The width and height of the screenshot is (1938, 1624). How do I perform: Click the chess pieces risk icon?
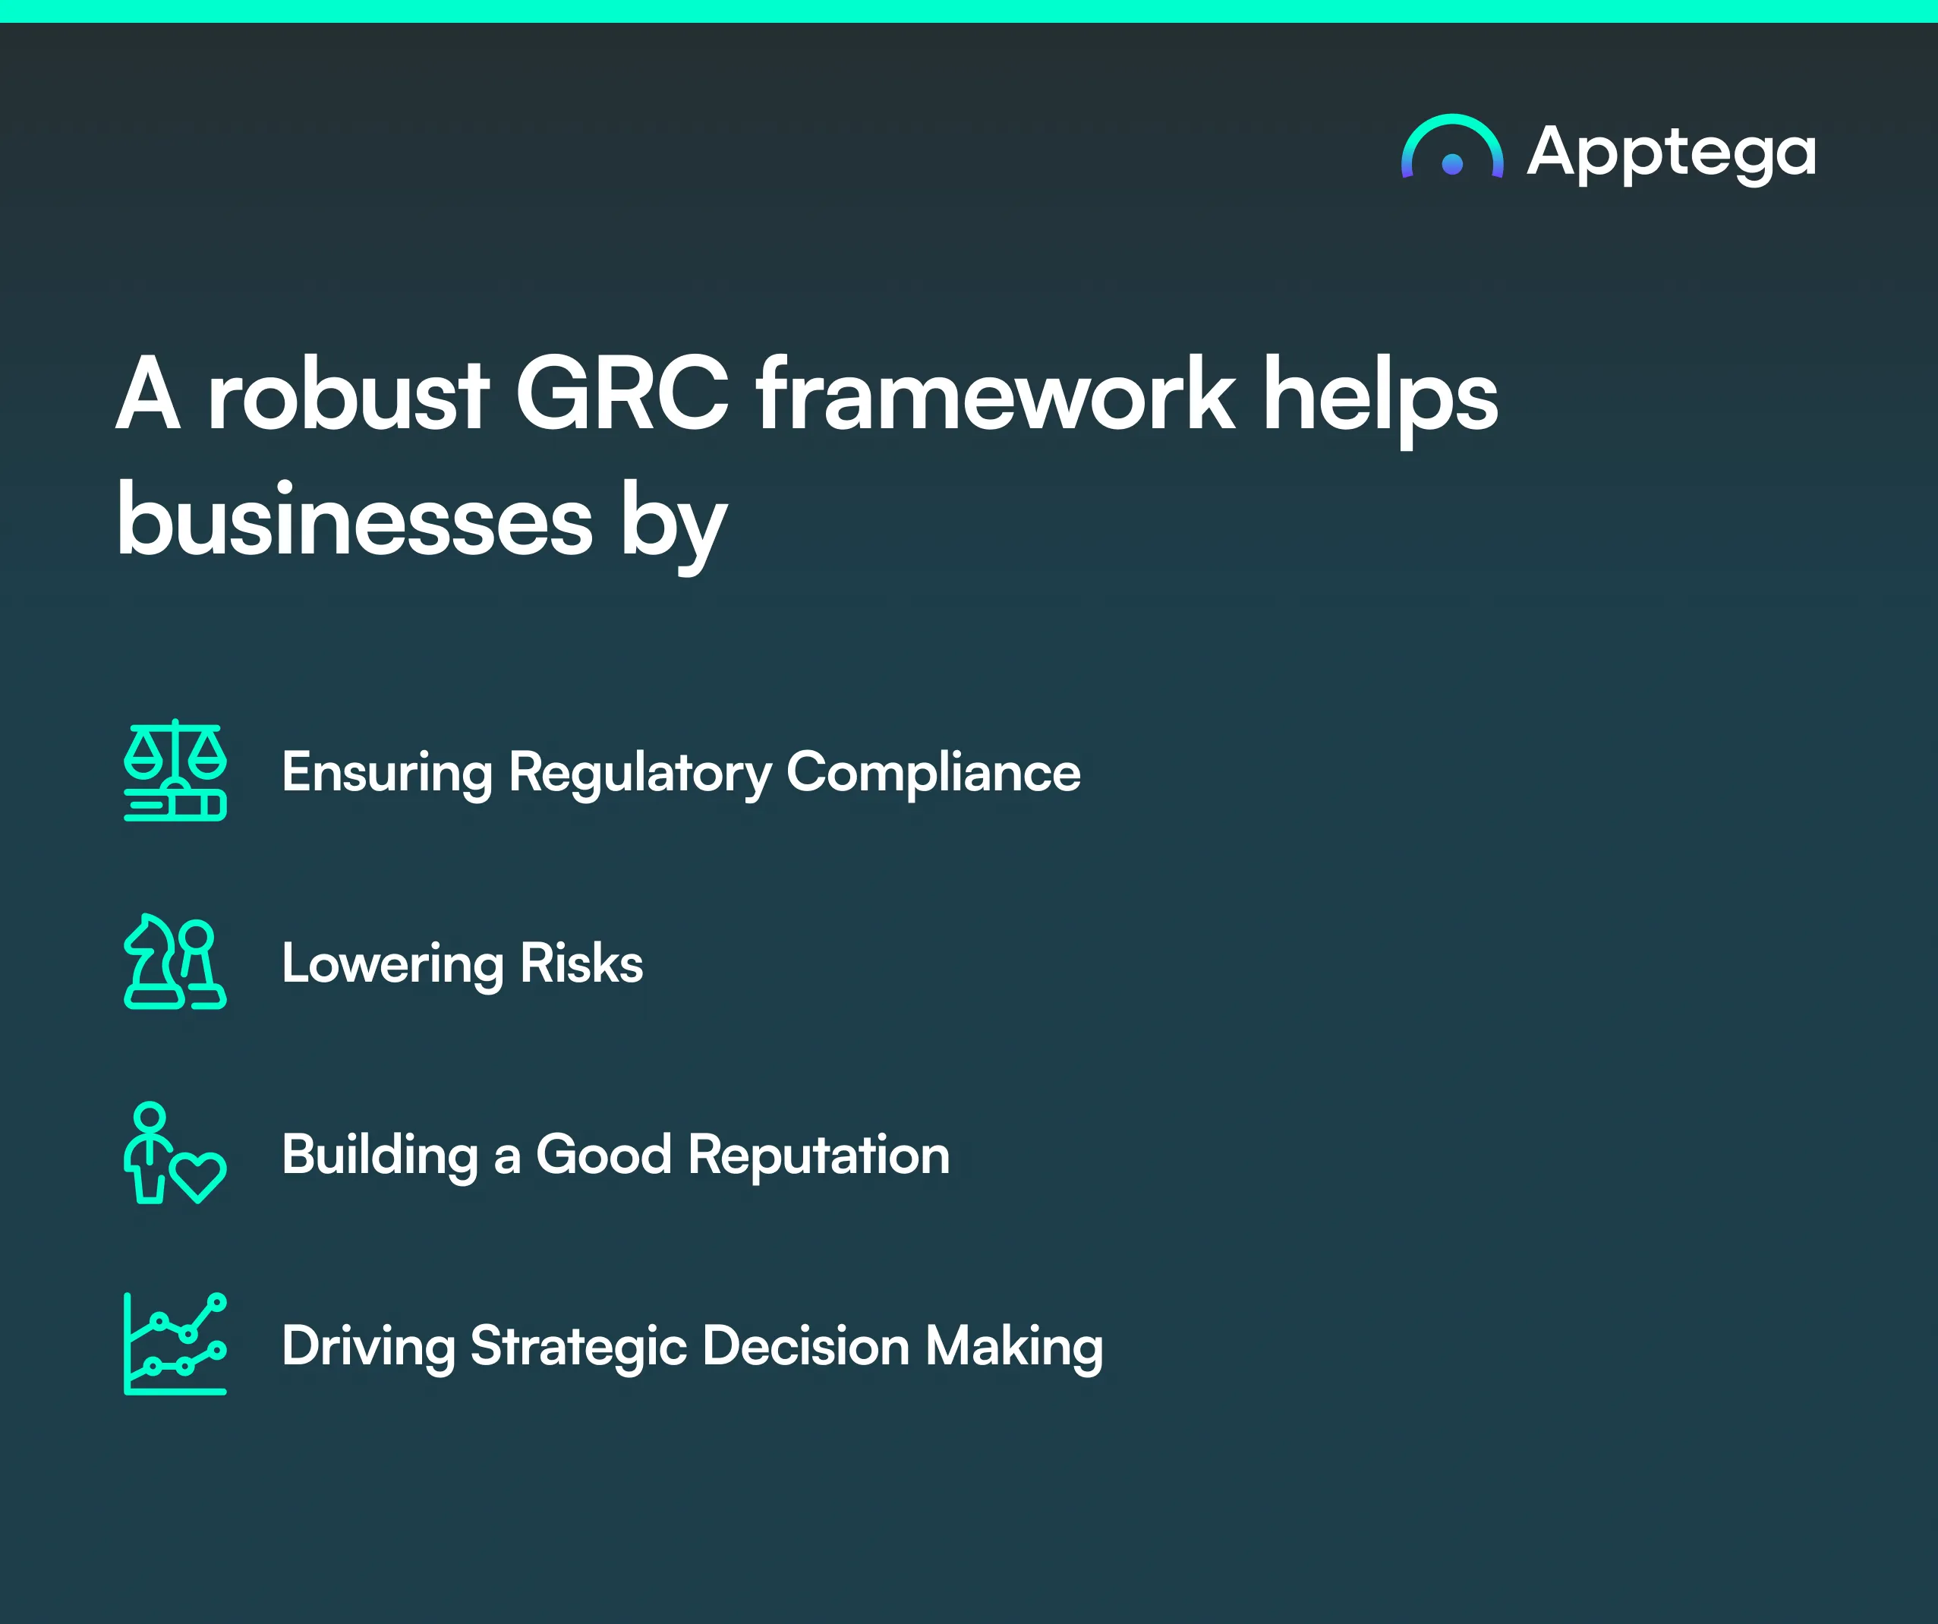(175, 961)
